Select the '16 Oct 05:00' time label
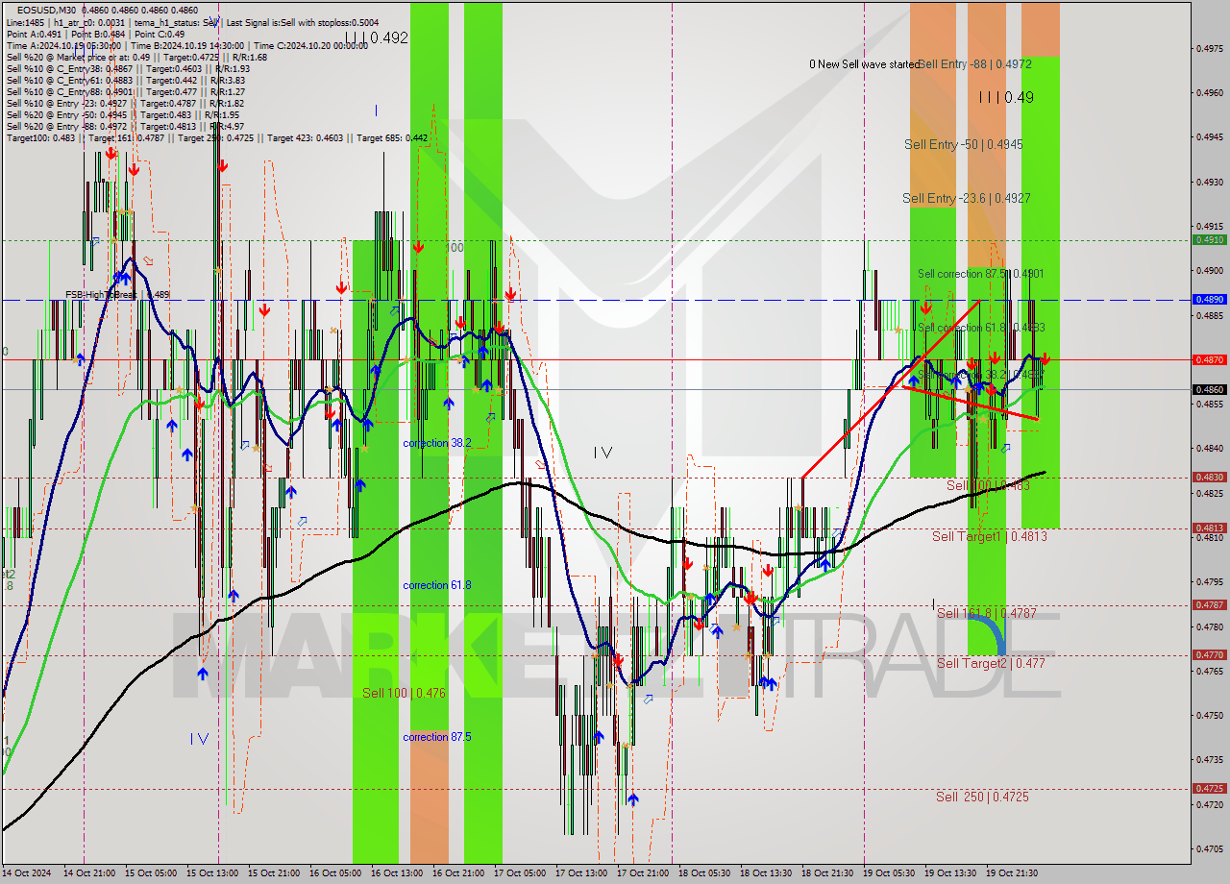Viewport: 1230px width, 884px height. 335,873
